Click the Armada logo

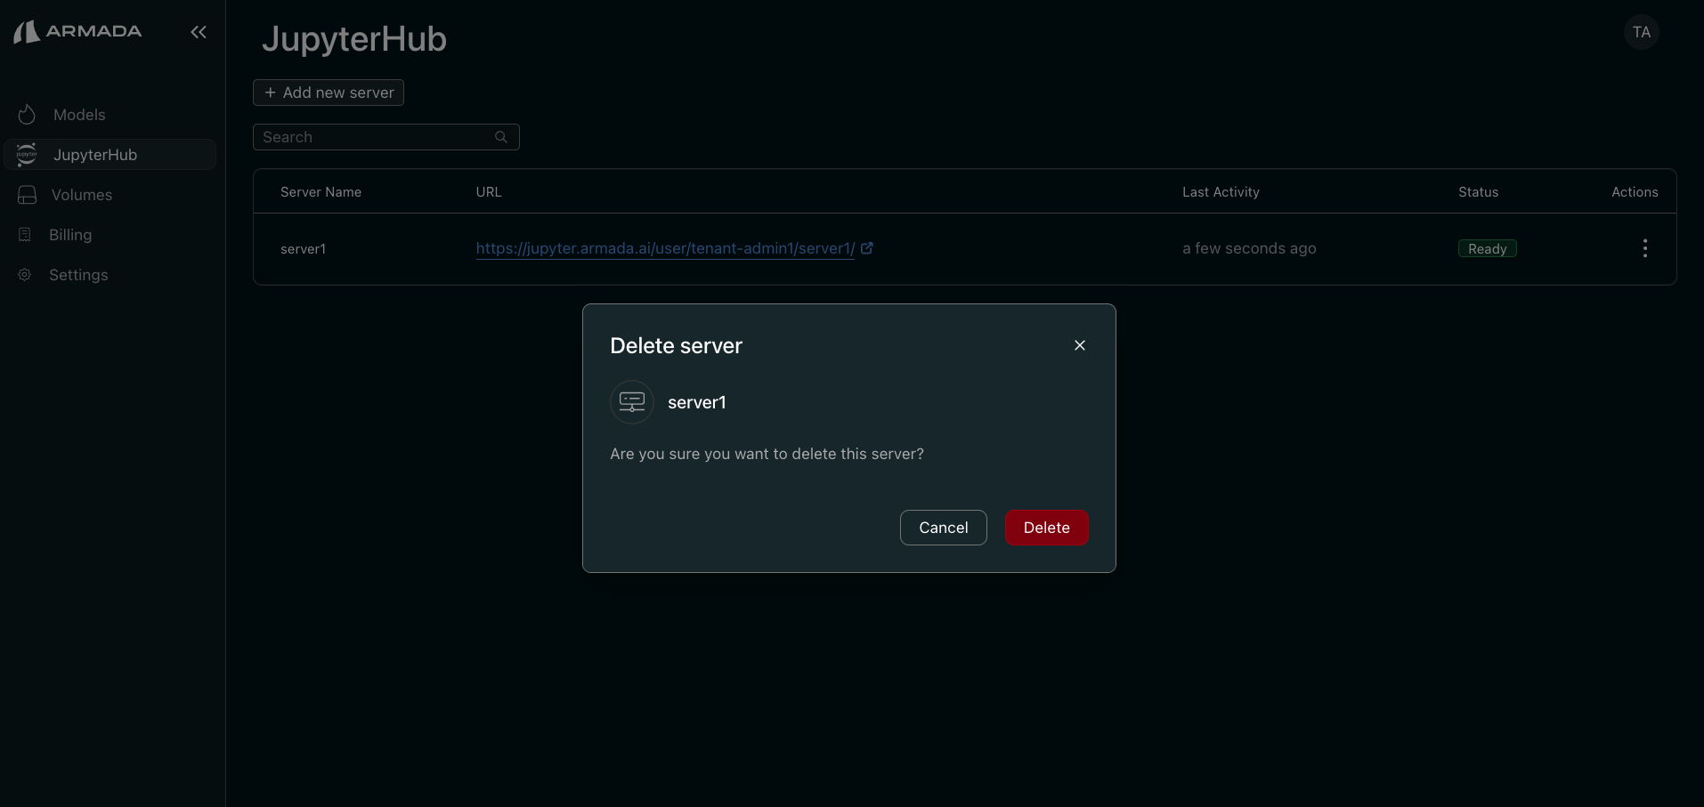77,31
